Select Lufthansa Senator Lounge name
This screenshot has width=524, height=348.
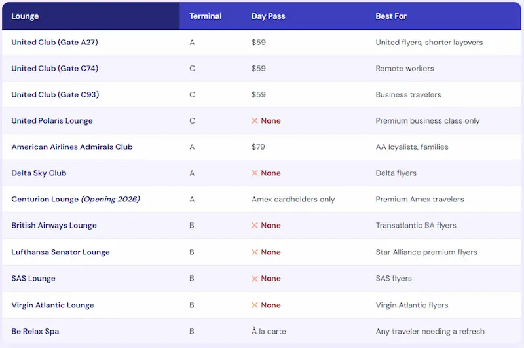61,252
